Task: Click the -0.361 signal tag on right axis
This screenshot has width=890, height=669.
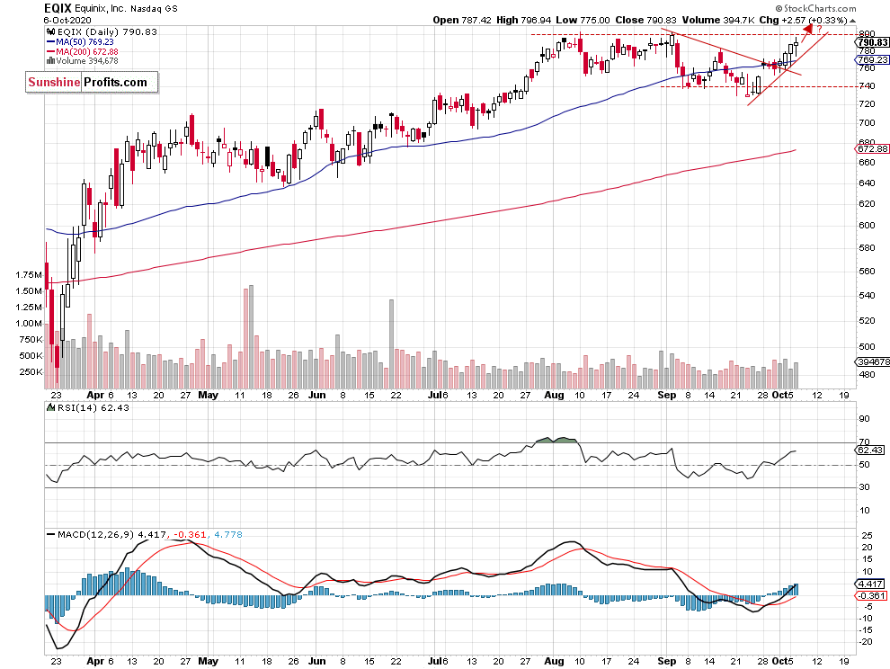Action: point(870,596)
